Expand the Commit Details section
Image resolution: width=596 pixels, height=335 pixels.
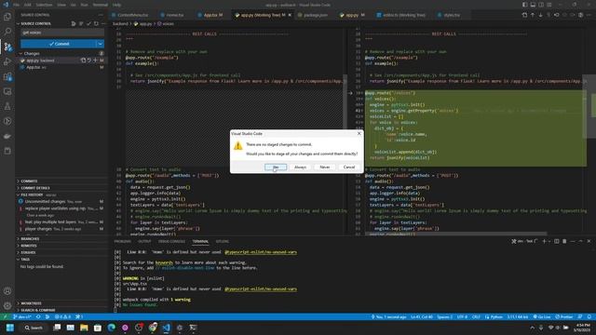[x=62, y=188]
